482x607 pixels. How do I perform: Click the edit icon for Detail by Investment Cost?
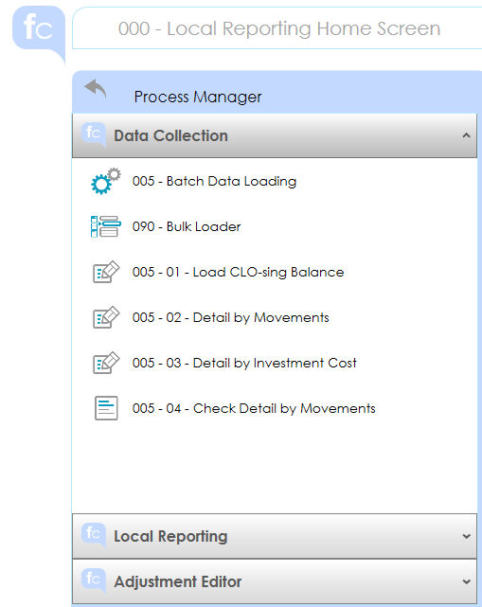106,363
